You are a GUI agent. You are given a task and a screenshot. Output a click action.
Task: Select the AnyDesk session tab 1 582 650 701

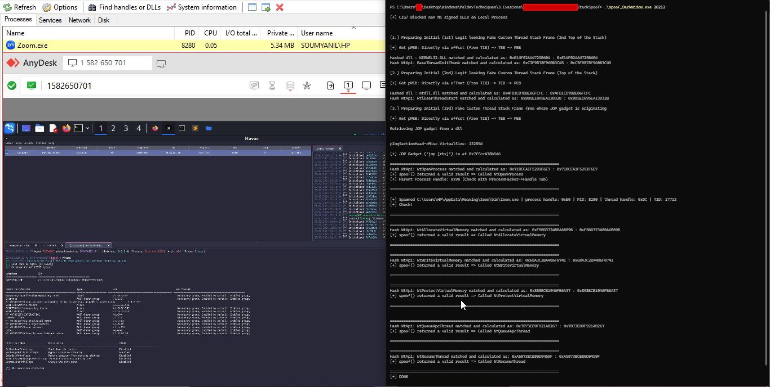tap(107, 63)
